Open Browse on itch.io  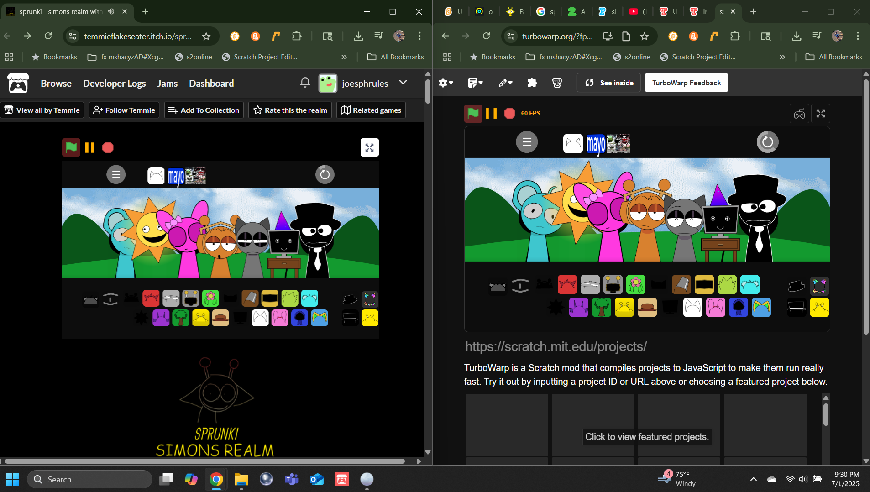pyautogui.click(x=56, y=84)
